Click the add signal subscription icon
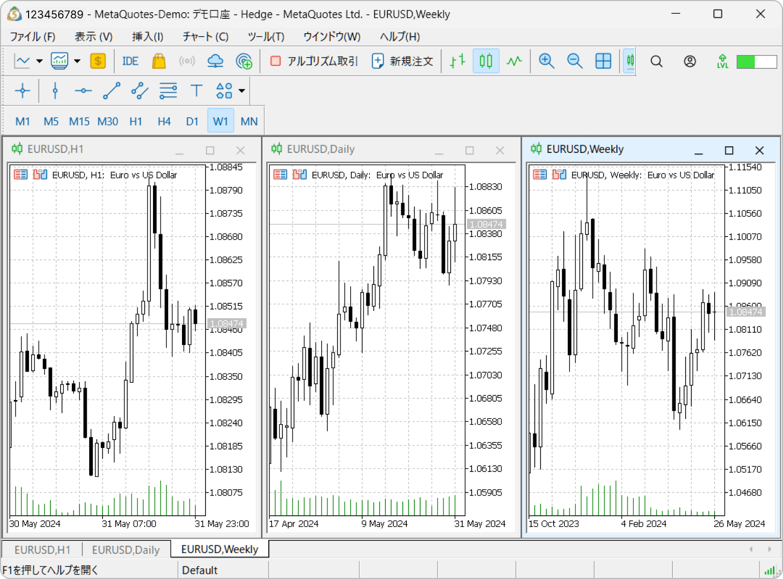This screenshot has width=783, height=579. pos(244,61)
